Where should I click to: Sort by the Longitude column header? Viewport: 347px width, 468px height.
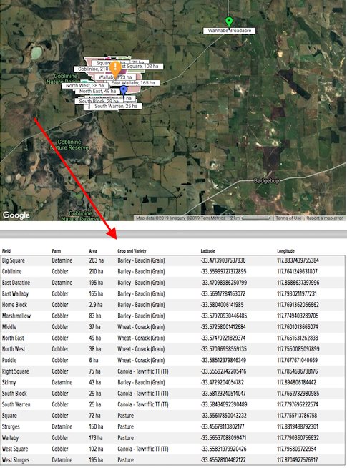tap(286, 251)
